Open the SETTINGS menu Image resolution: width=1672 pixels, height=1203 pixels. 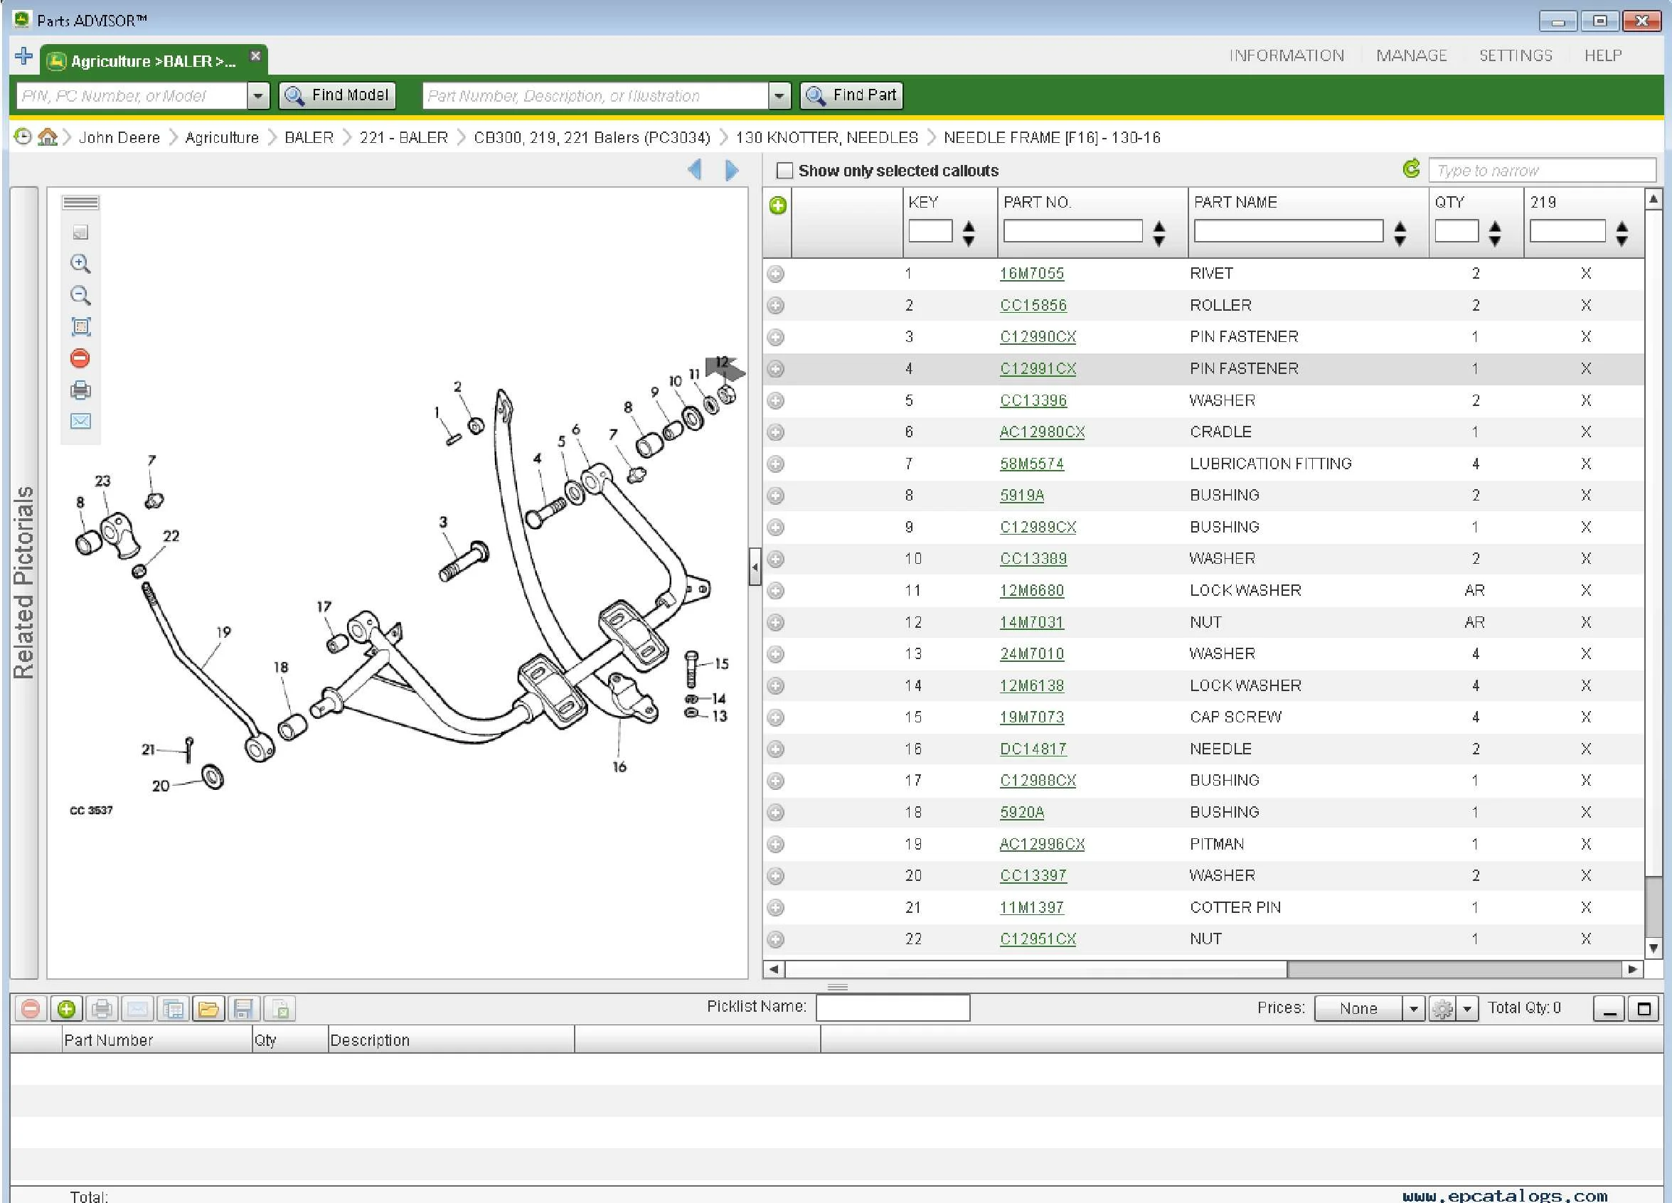(x=1516, y=56)
